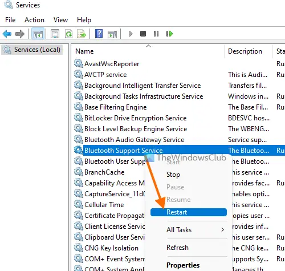
Task: Click 'BDESVC hos...' description cell
Action: click(x=249, y=118)
